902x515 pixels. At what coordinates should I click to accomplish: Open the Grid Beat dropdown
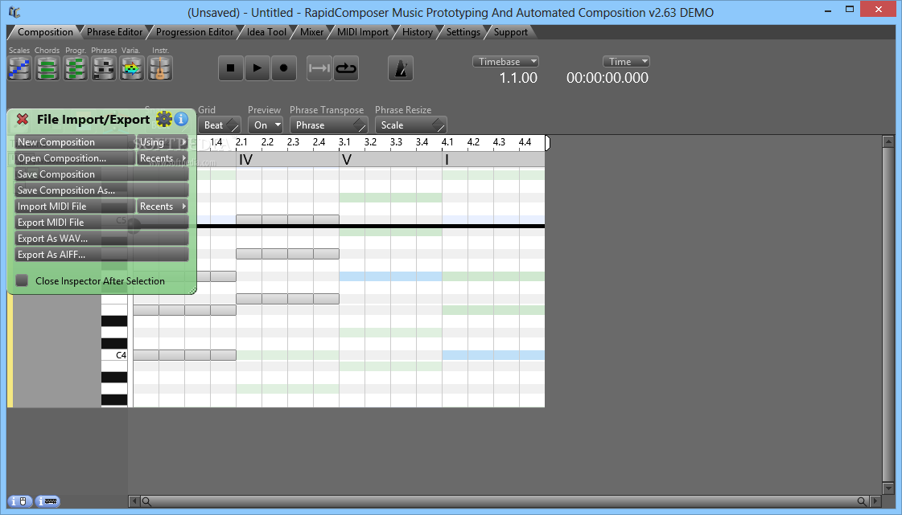(x=219, y=125)
